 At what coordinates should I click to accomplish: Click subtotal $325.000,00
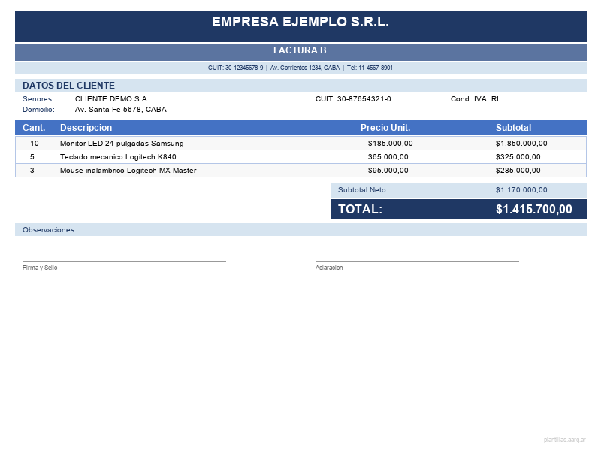click(518, 157)
